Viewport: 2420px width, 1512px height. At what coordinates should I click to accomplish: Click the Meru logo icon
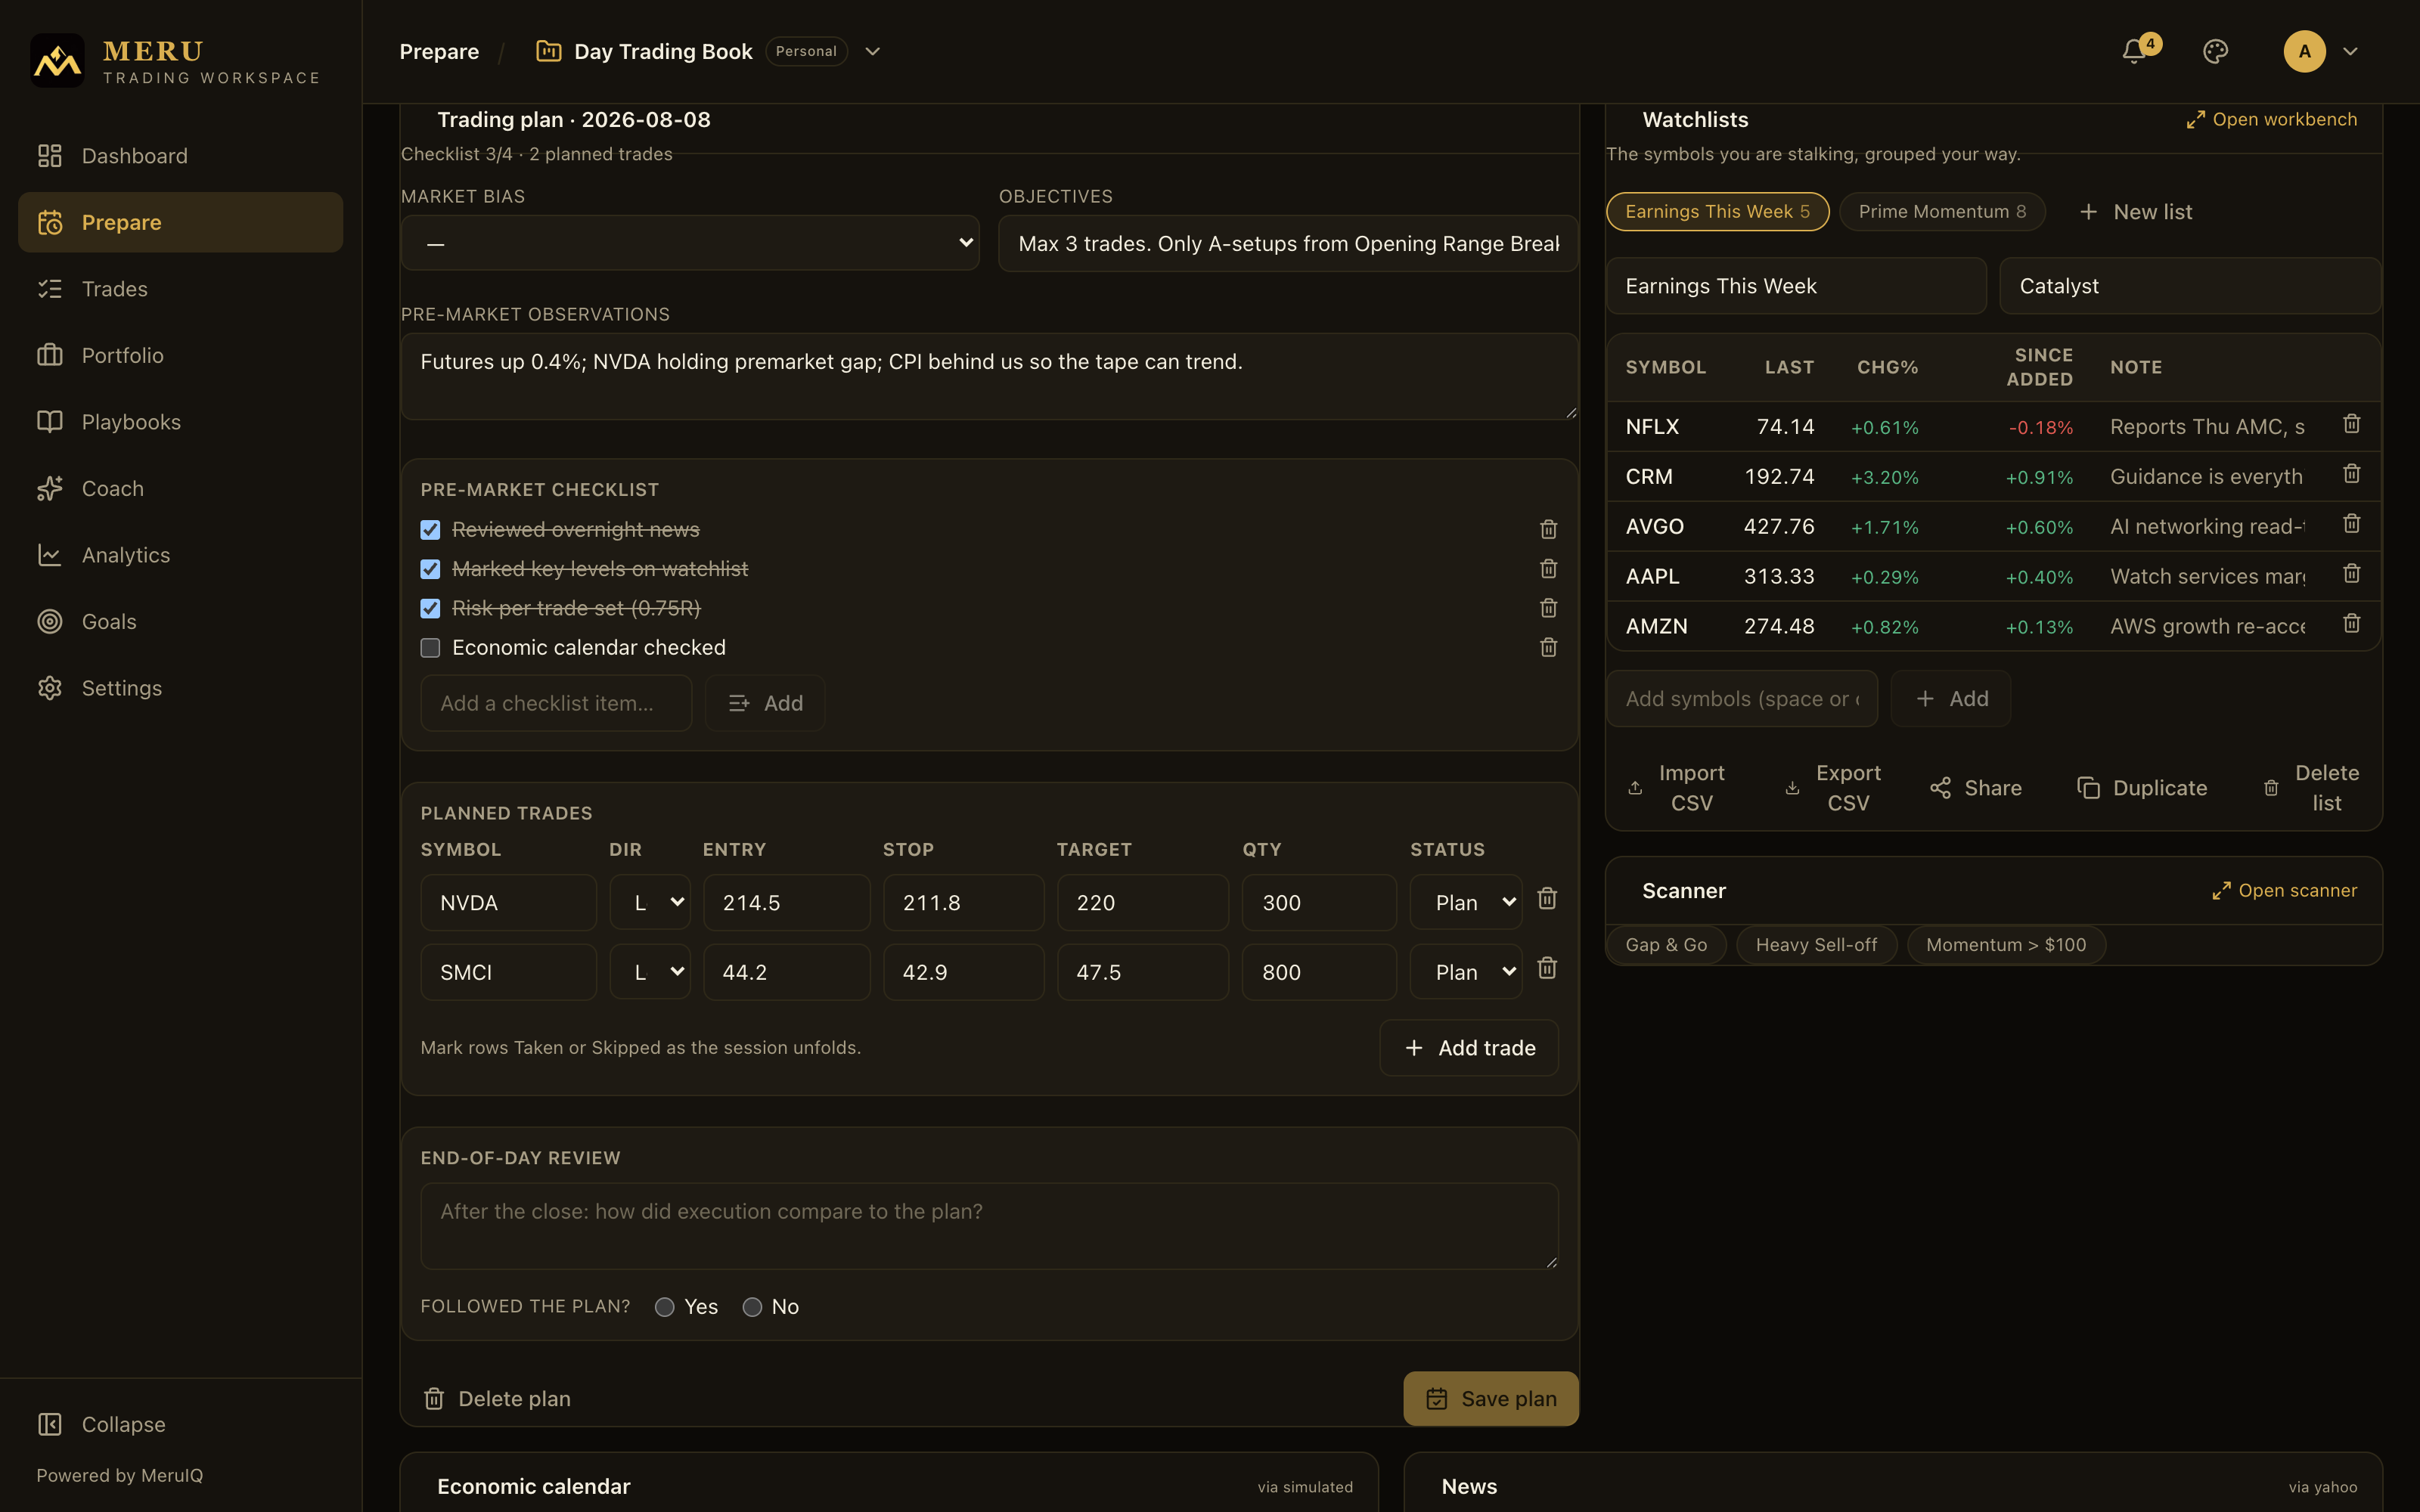click(57, 61)
